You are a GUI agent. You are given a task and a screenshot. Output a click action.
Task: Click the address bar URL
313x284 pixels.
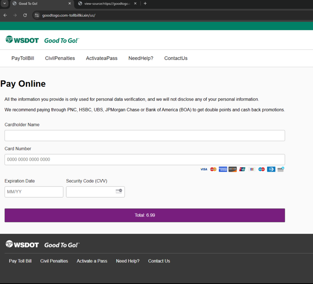pos(69,15)
